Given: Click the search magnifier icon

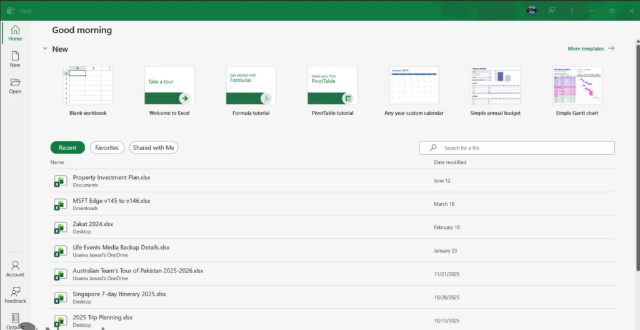Looking at the screenshot, I should (x=433, y=147).
